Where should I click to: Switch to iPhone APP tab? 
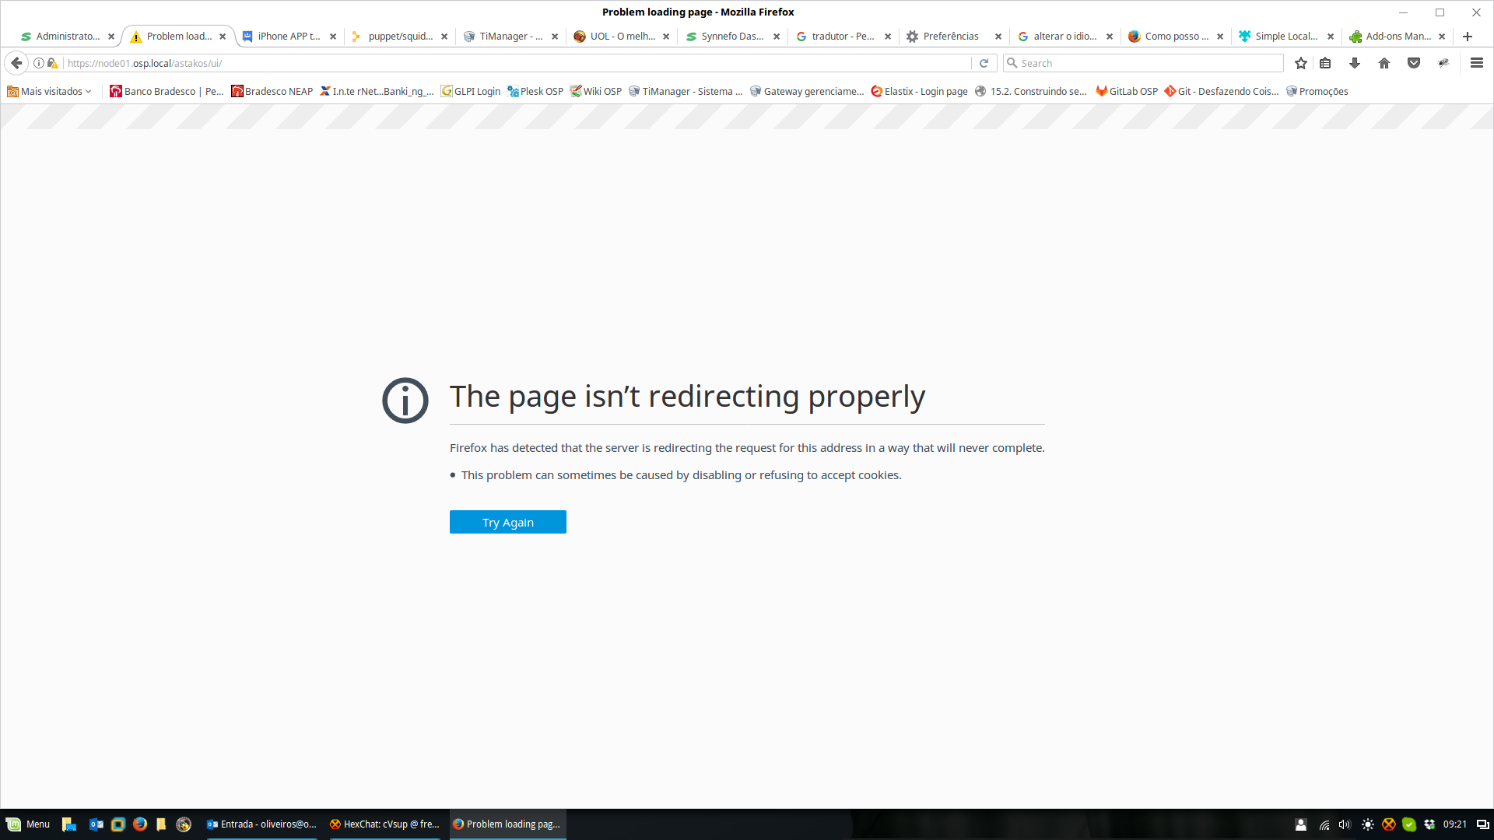[289, 37]
